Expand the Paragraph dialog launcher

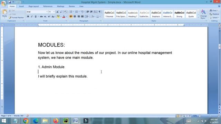click(x=101, y=21)
